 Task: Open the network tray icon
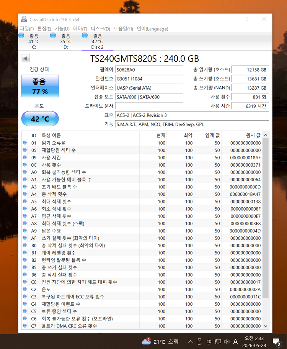point(218,341)
